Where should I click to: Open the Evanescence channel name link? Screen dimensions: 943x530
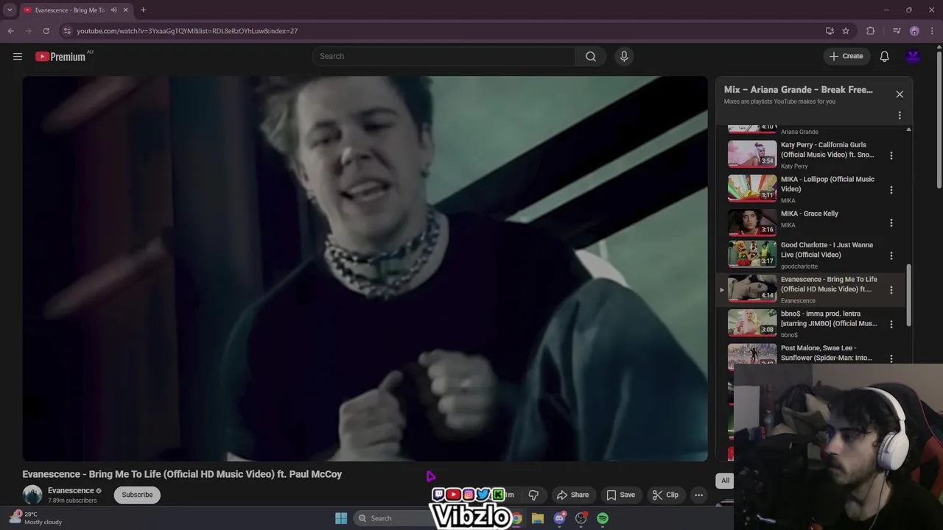tap(71, 490)
